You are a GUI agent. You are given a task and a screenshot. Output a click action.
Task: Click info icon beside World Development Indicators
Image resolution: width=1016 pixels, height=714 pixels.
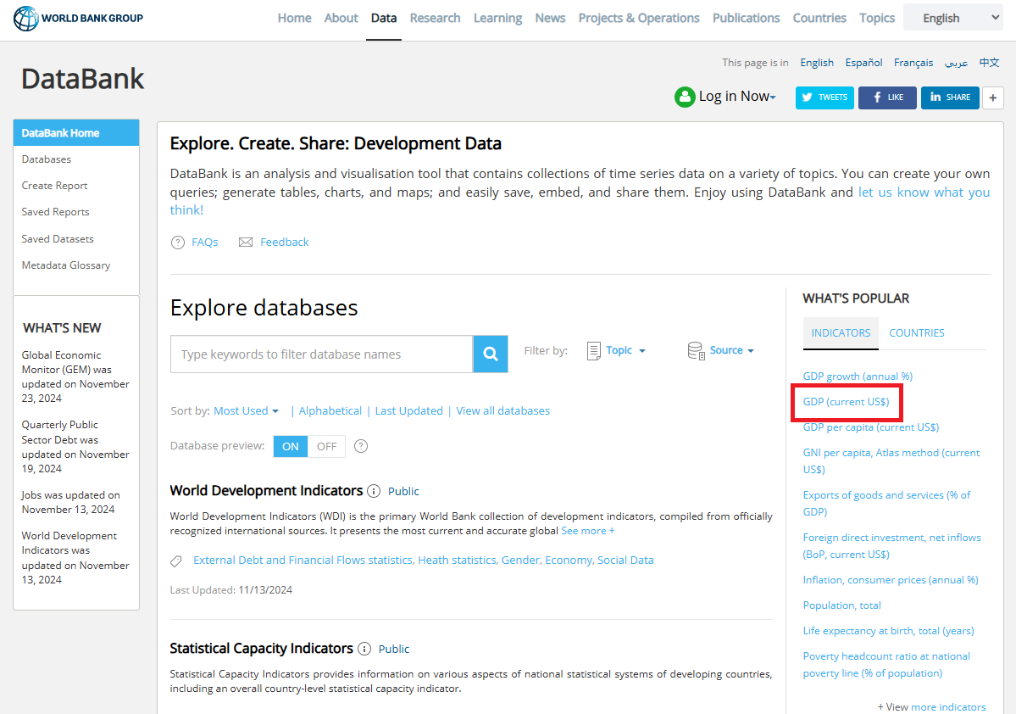(374, 491)
